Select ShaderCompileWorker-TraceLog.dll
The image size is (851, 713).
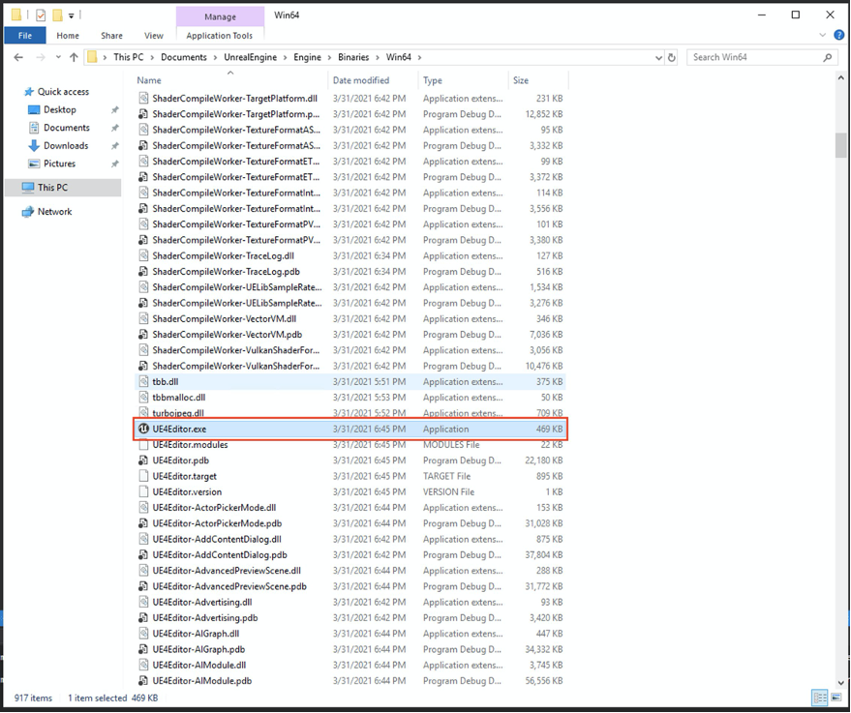(x=223, y=256)
